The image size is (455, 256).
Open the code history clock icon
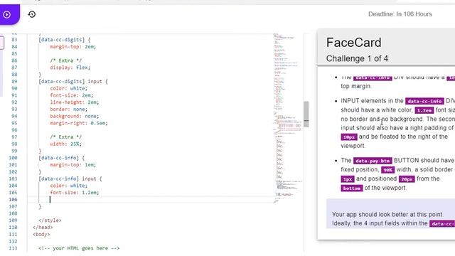pos(32,14)
